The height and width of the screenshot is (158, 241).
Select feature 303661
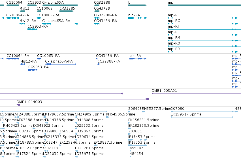[x=135, y=131]
